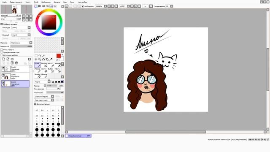
Task: Select the Eraser (Ластик) tool
Action: 44,70
